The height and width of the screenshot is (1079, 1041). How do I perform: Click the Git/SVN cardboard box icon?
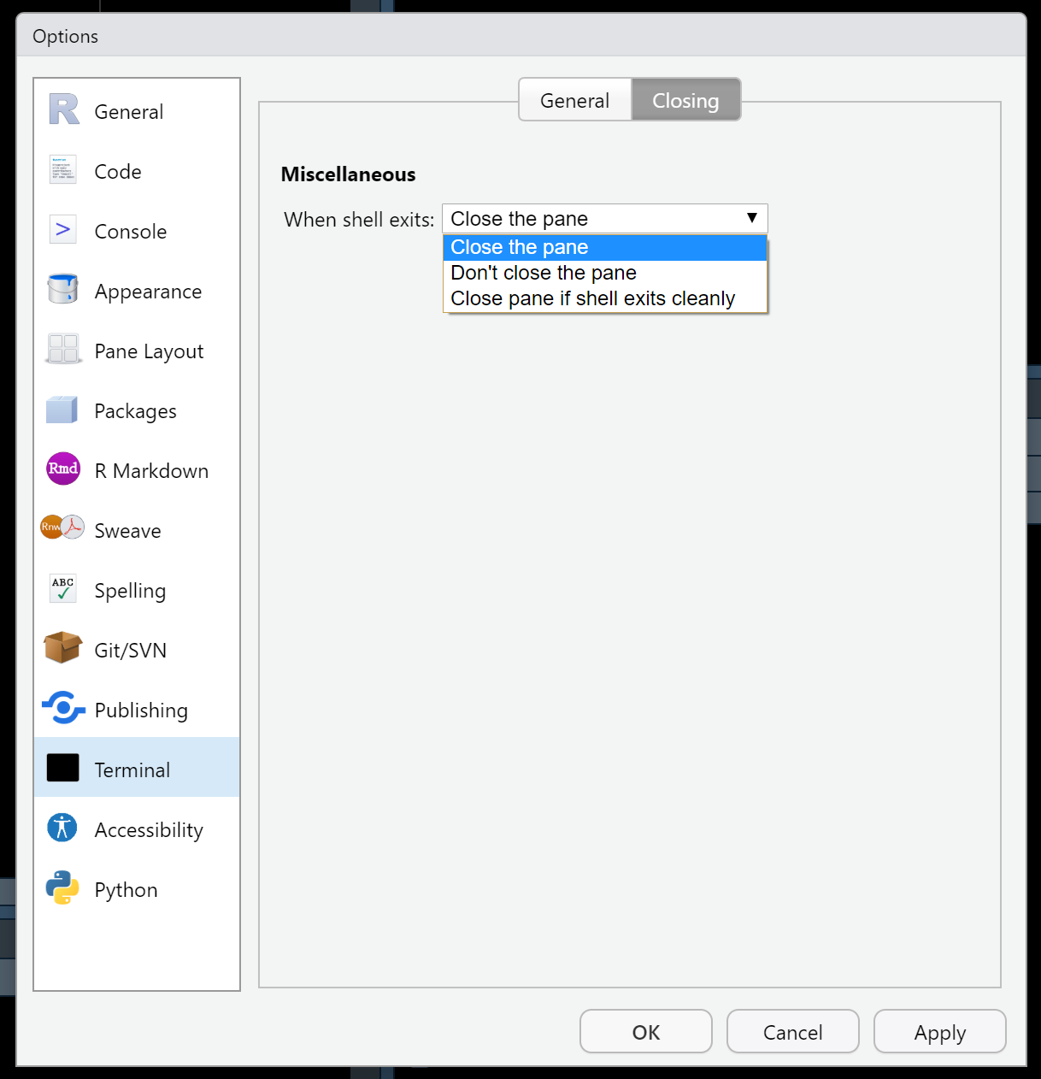tap(62, 648)
